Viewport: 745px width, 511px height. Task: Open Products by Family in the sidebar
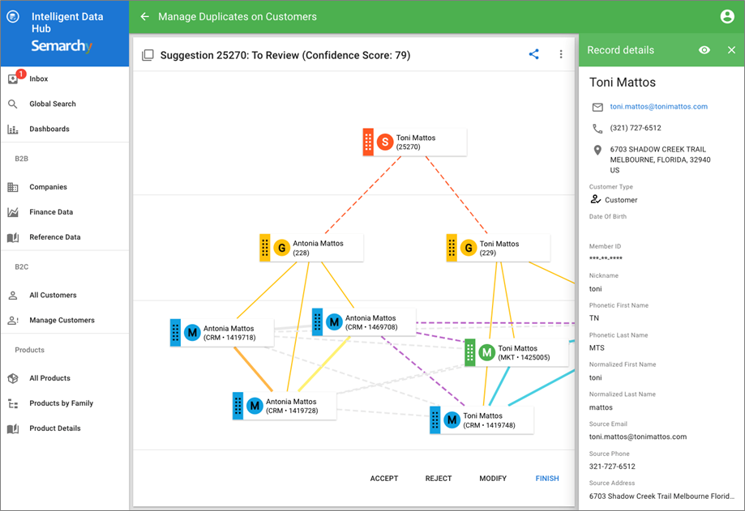pyautogui.click(x=65, y=403)
